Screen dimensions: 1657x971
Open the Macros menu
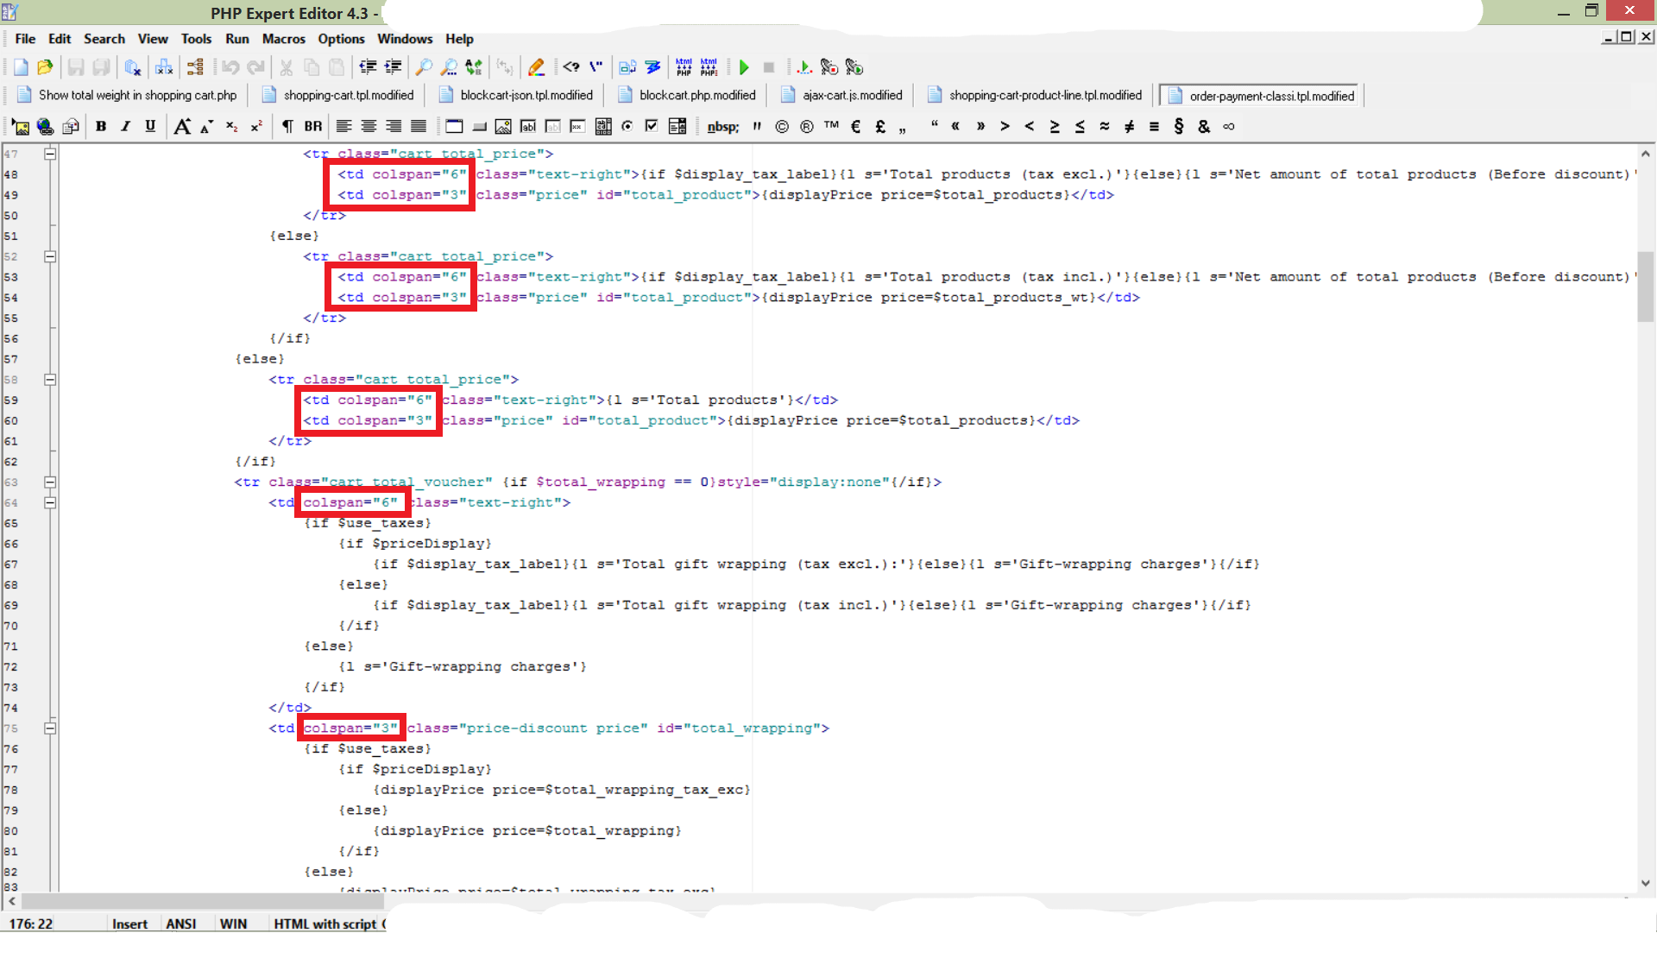tap(283, 39)
